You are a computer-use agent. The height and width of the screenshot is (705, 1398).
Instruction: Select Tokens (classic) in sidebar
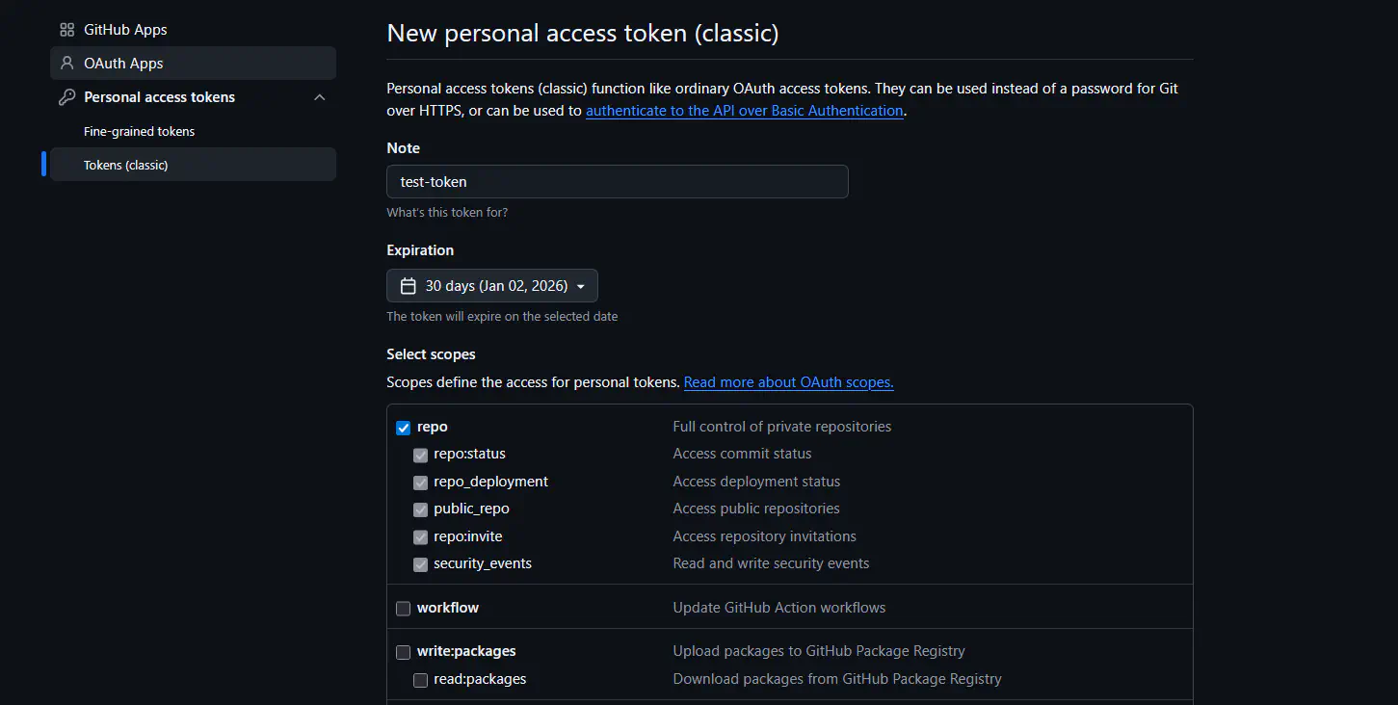[126, 165]
